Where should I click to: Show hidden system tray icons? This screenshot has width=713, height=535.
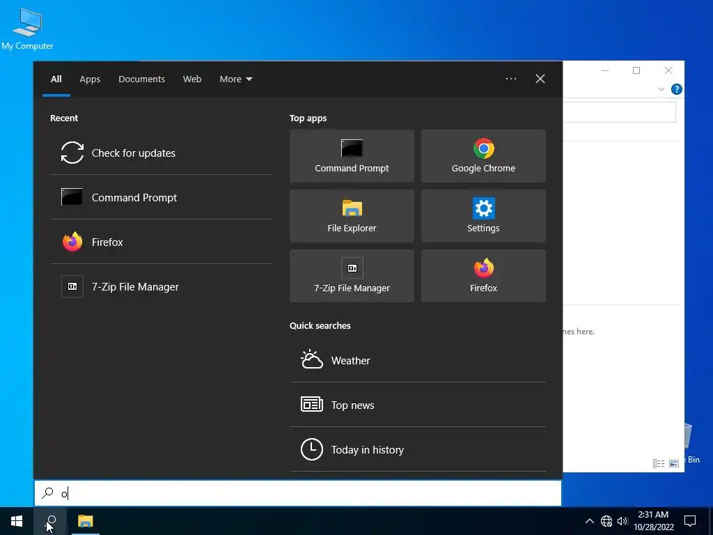[x=589, y=521]
